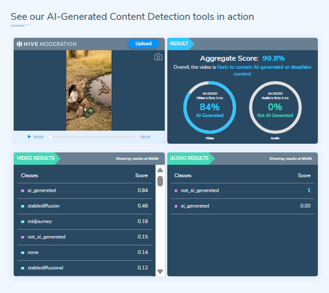Image resolution: width=329 pixels, height=293 pixels.
Task: Select the midjourney class row
Action: click(x=84, y=221)
